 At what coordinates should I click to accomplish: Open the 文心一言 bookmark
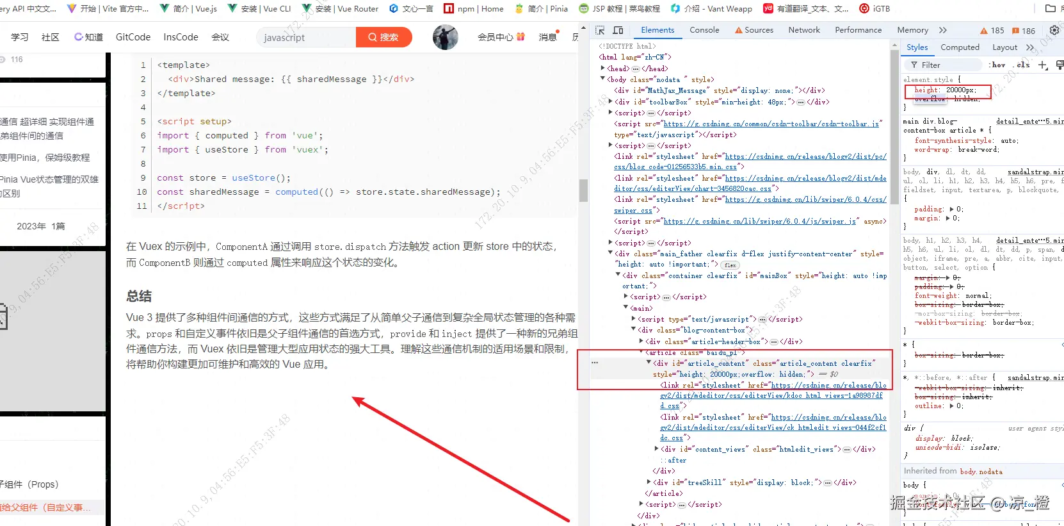[x=411, y=8]
